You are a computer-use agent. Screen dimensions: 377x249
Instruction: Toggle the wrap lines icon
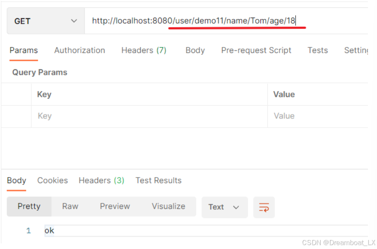pyautogui.click(x=264, y=207)
